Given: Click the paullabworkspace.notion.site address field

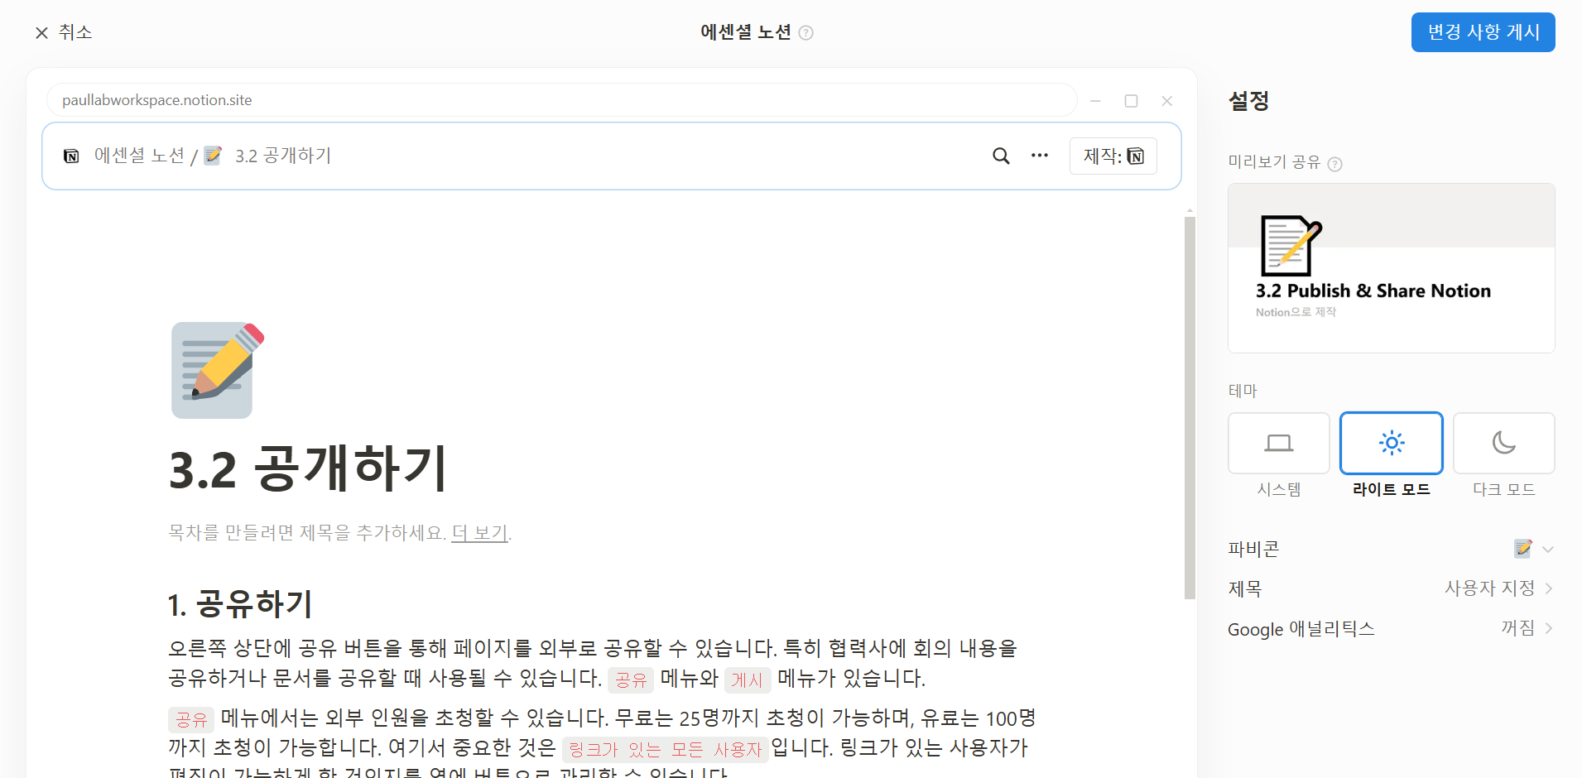Looking at the screenshot, I should pos(561,100).
